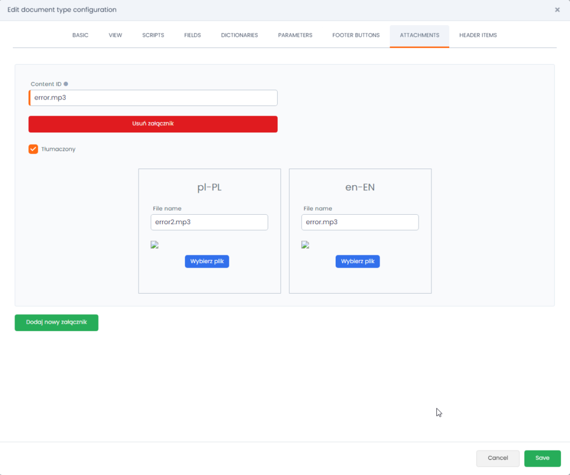The width and height of the screenshot is (570, 475).
Task: Switch to the PARAMETERS tab
Action: pos(295,35)
